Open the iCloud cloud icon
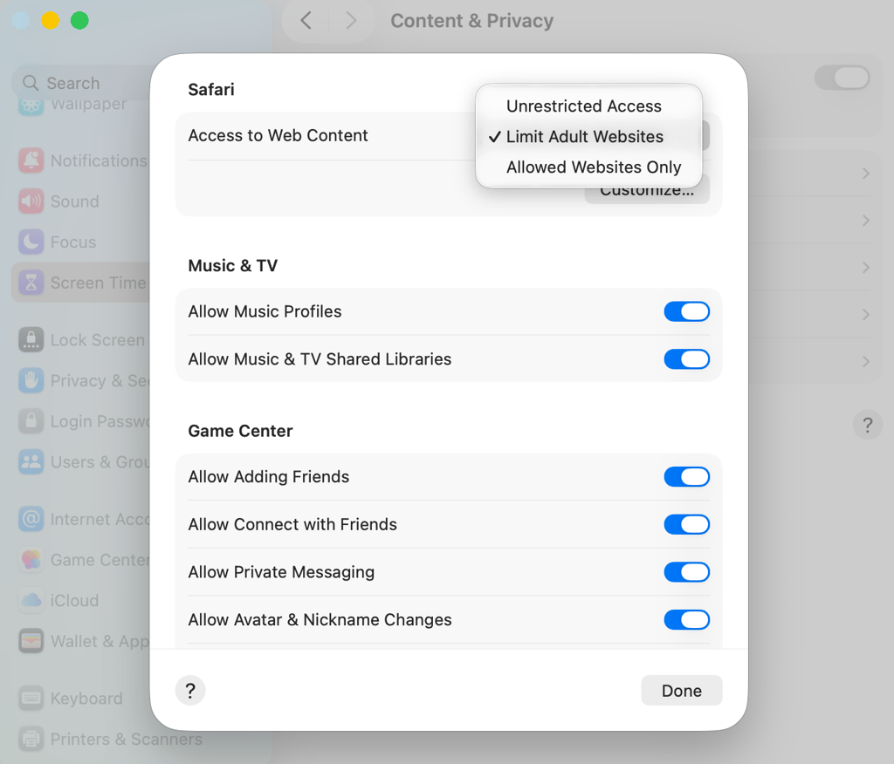 [x=31, y=601]
